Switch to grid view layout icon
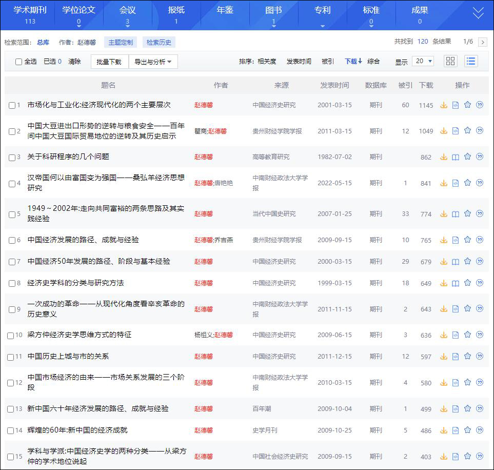Viewport: 494px width, 470px height. pos(450,61)
